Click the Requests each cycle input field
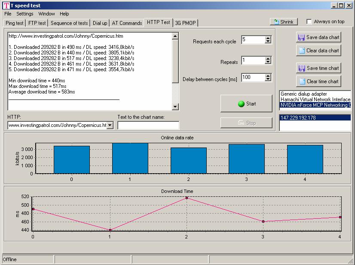This screenshot has height=265, width=355. 253,40
